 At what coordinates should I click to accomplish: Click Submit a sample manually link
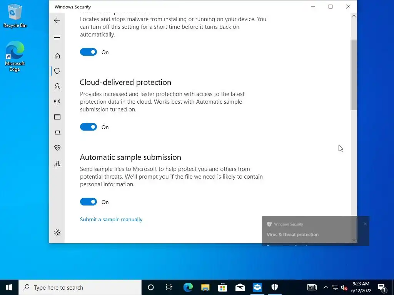tap(111, 219)
